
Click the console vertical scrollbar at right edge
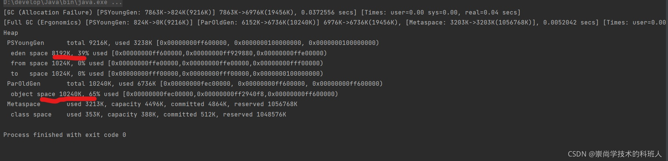(666, 80)
